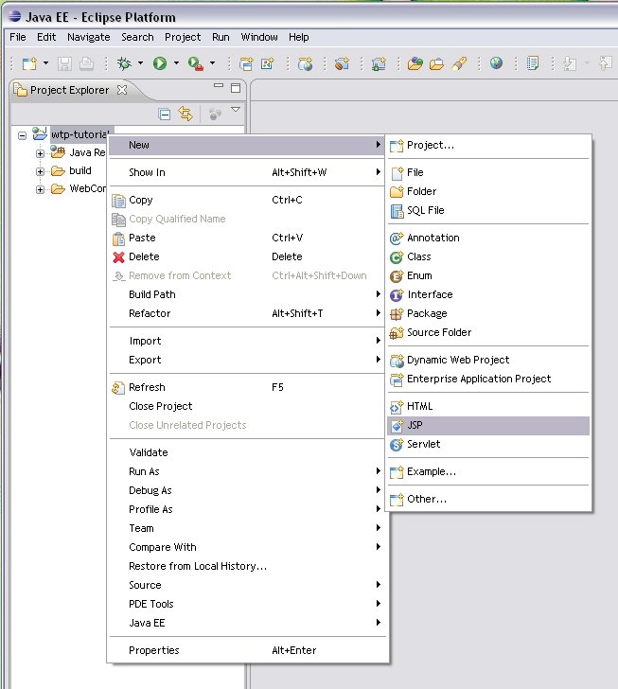Click Validate in the context menu
This screenshot has height=689, width=618.
[x=247, y=452]
